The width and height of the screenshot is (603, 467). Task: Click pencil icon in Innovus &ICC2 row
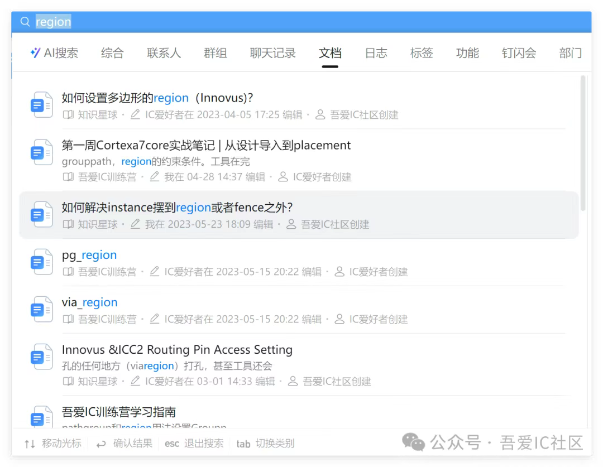point(135,381)
